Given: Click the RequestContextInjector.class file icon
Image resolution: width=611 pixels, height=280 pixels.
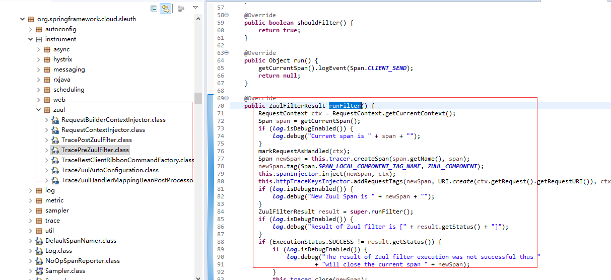Looking at the screenshot, I should coord(55,130).
